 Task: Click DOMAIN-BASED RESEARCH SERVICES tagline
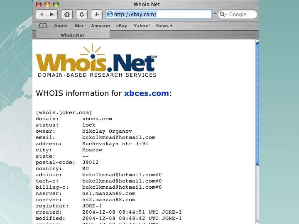[x=97, y=75]
